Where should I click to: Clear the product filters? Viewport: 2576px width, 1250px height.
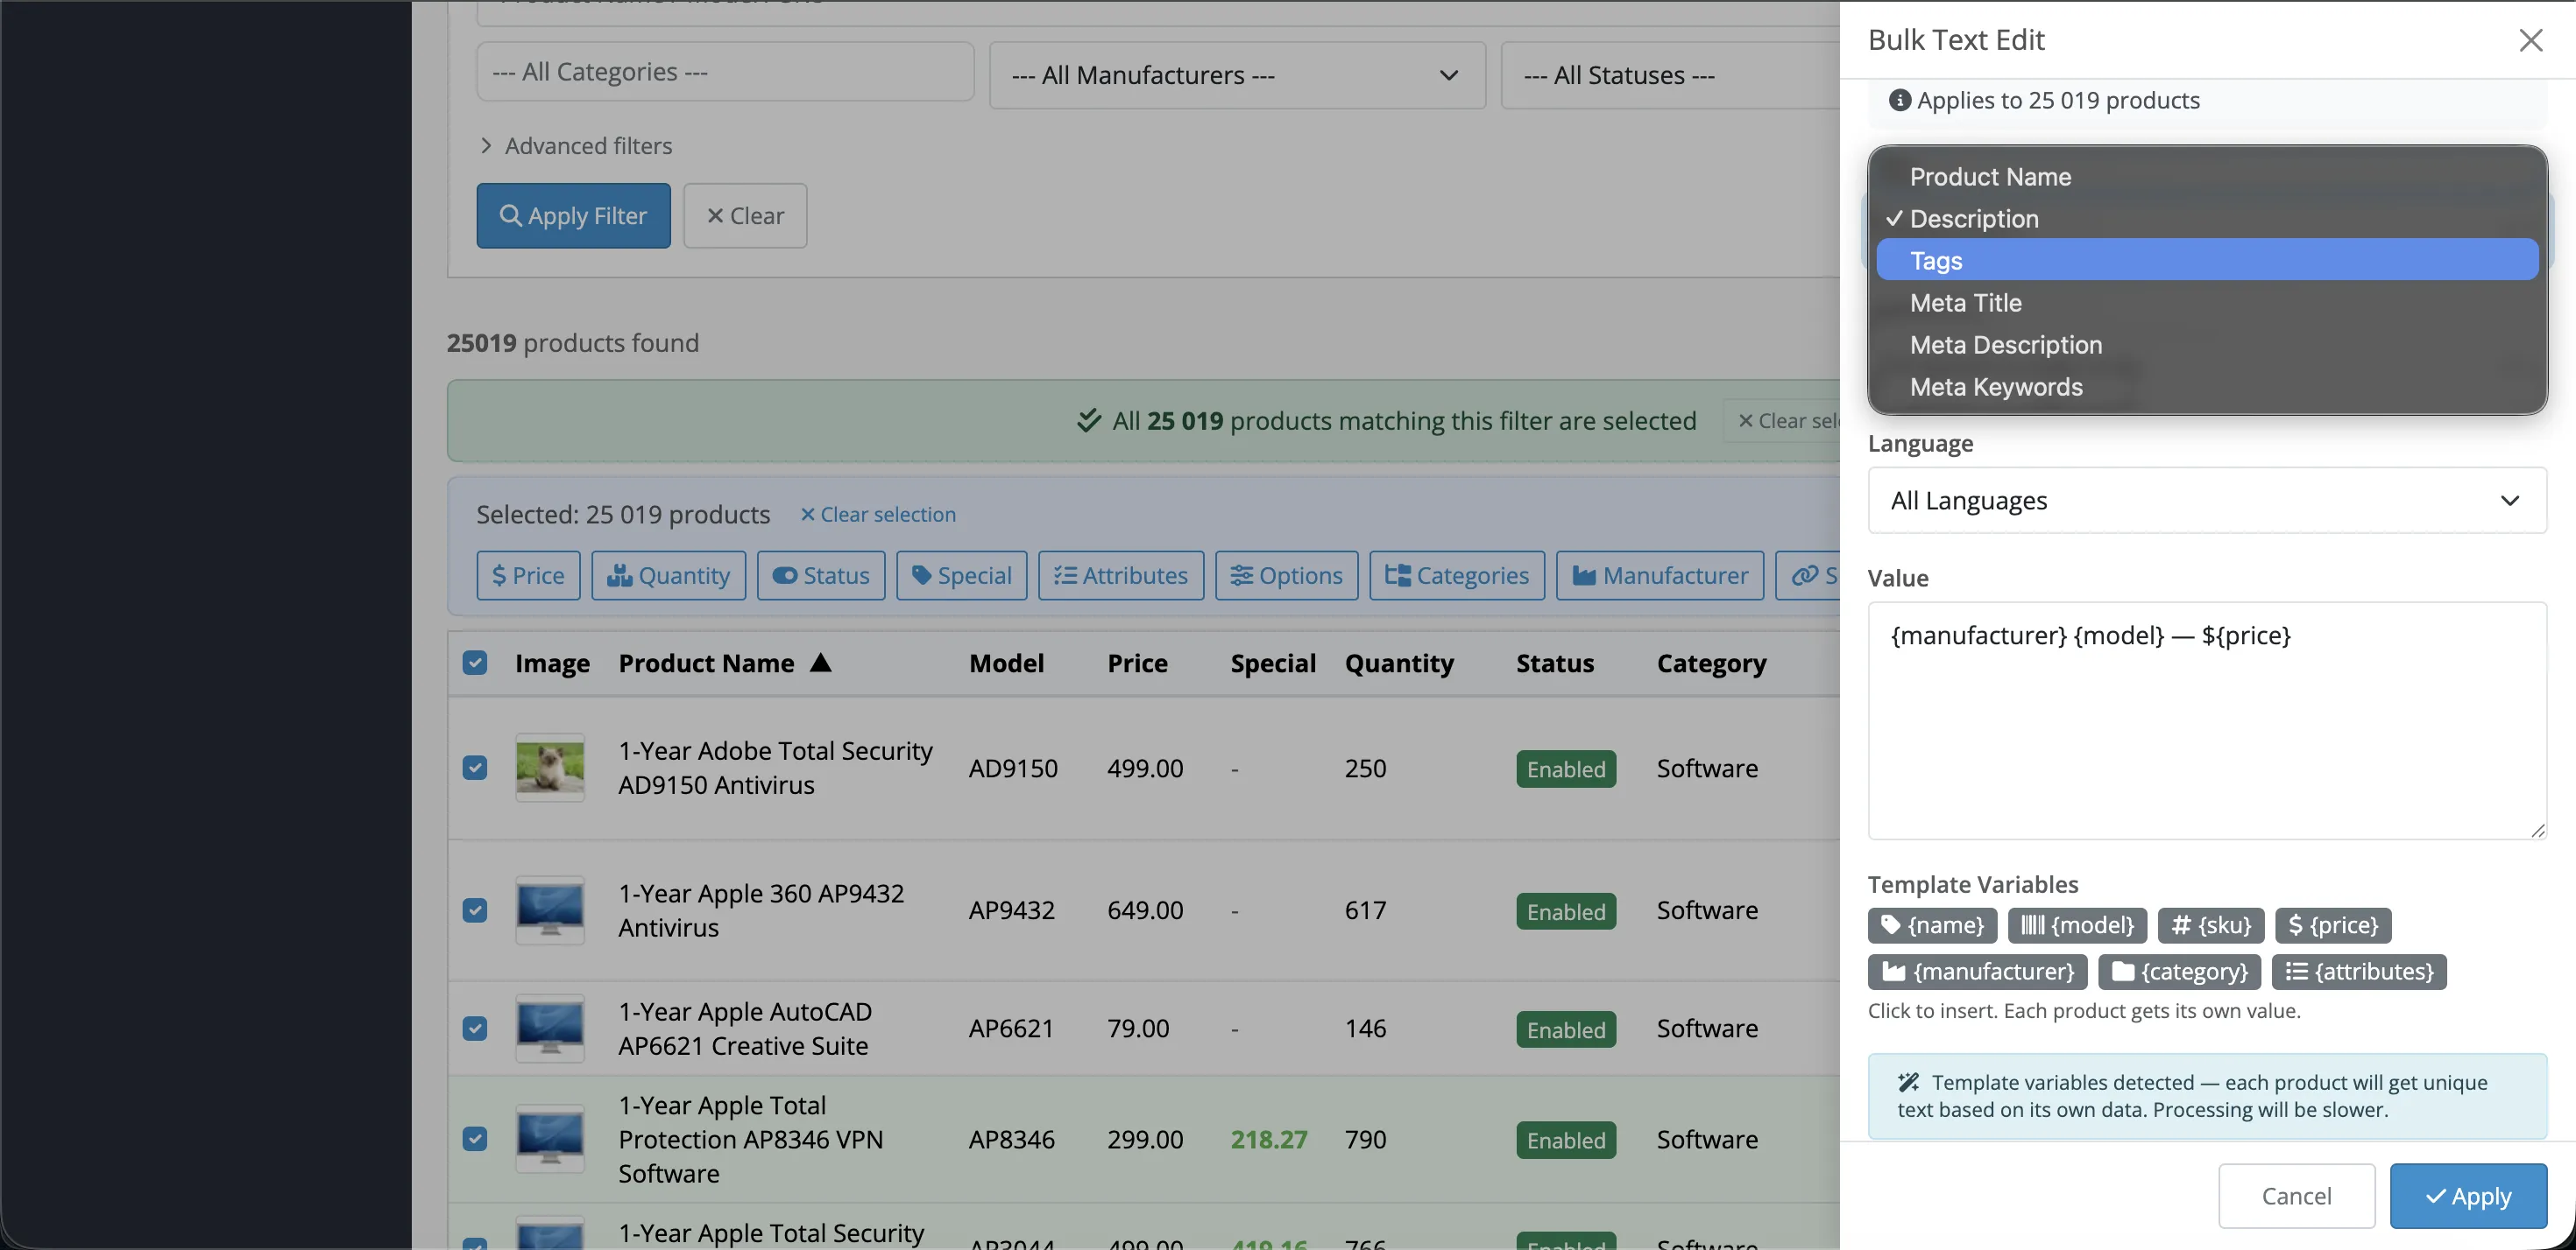tap(745, 216)
